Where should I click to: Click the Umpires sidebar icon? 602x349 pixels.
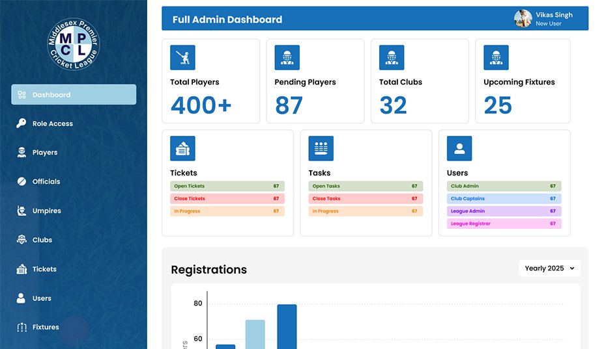pos(21,211)
